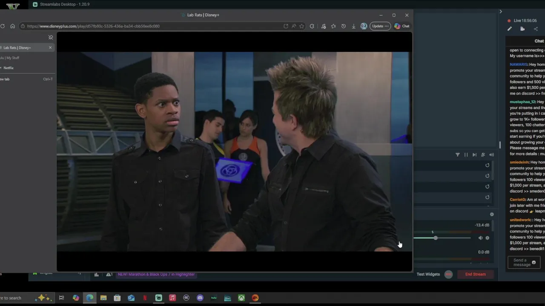The height and width of the screenshot is (306, 545).
Task: Open browser Extensions puzzle icon
Action: [312, 26]
